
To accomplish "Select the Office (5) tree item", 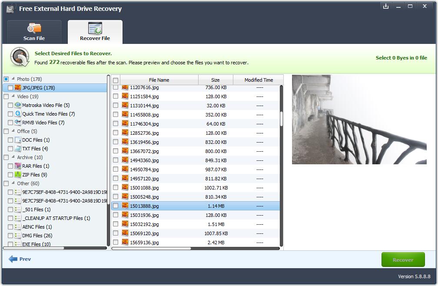I will (x=27, y=131).
